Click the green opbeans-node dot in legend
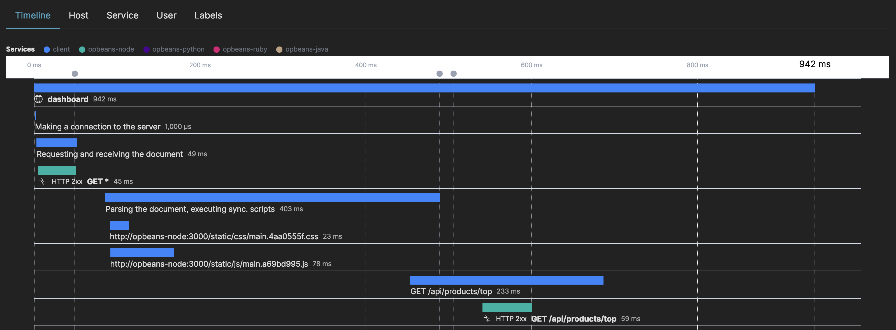 [x=82, y=49]
